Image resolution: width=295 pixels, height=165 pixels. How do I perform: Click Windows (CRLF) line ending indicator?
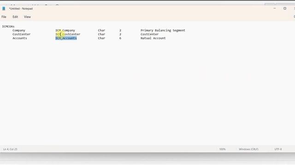pyautogui.click(x=248, y=149)
